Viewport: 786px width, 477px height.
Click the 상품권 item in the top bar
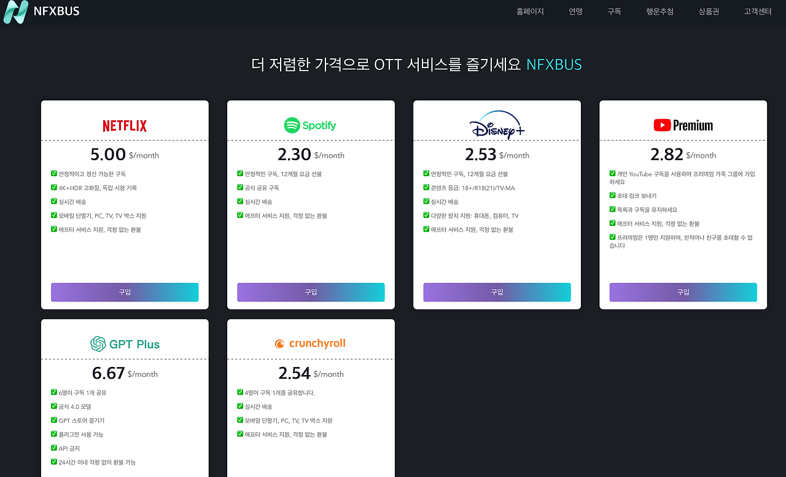708,11
